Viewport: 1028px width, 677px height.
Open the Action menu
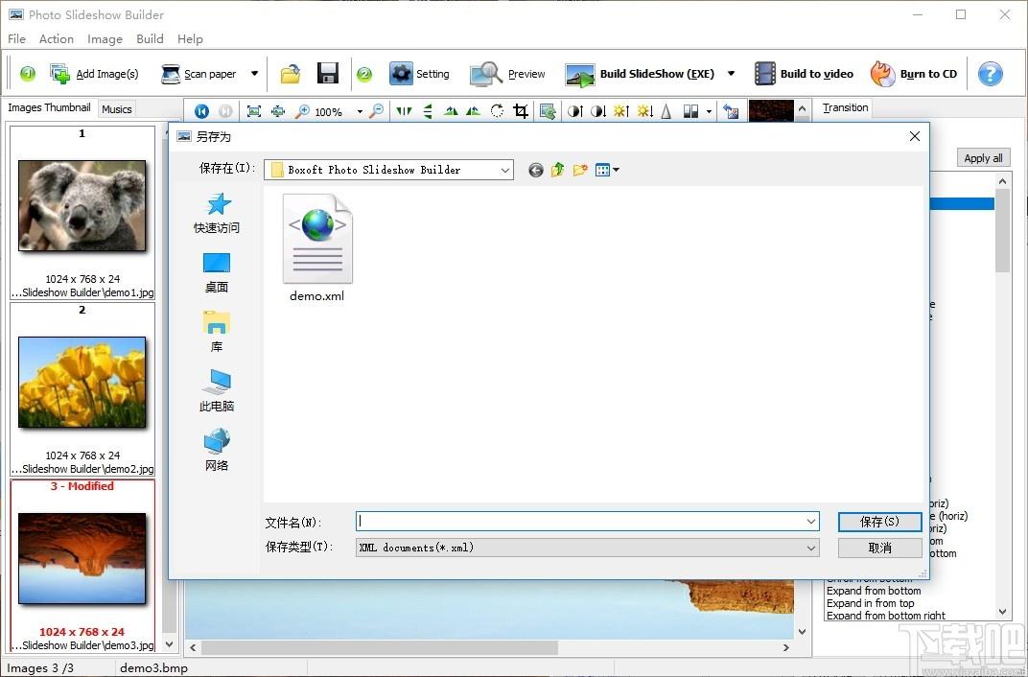click(x=56, y=39)
